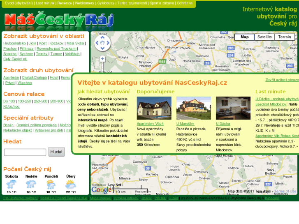Switch map to Map view
The width and height of the screenshot is (299, 224).
click(244, 37)
